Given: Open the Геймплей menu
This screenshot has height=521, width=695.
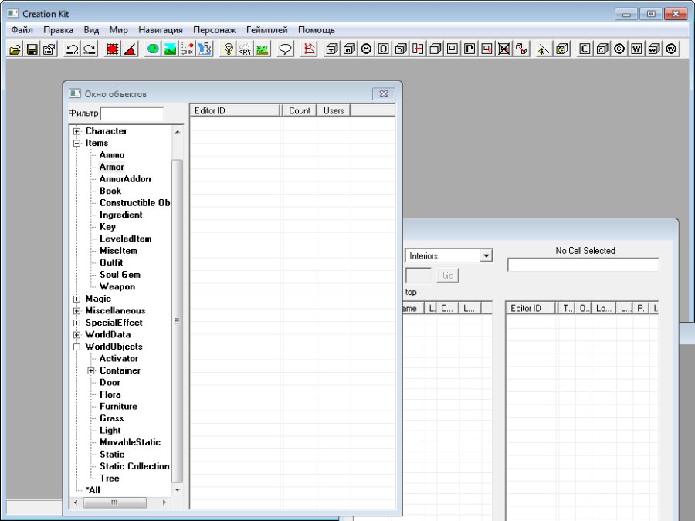Looking at the screenshot, I should click(267, 29).
